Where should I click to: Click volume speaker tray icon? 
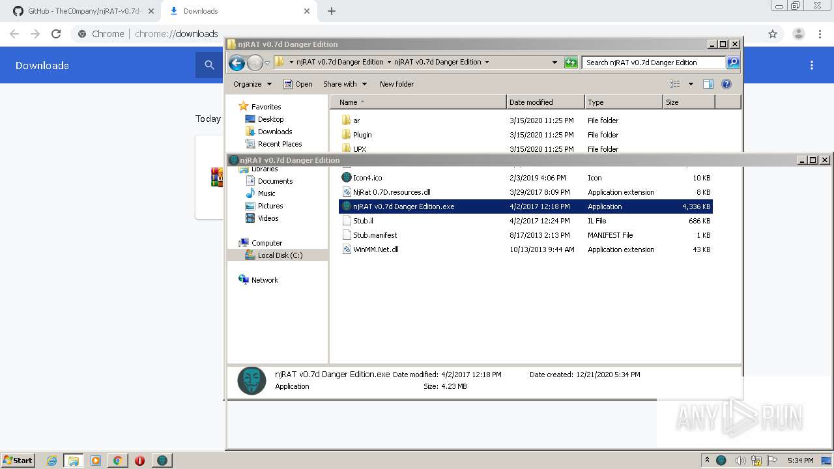pos(740,461)
